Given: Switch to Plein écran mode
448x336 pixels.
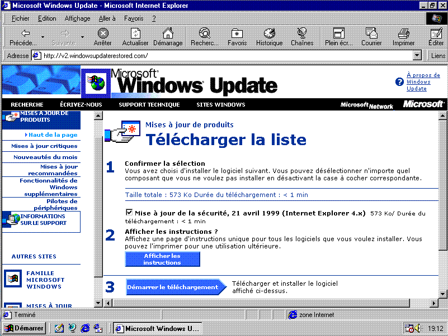Looking at the screenshot, I should tap(339, 37).
